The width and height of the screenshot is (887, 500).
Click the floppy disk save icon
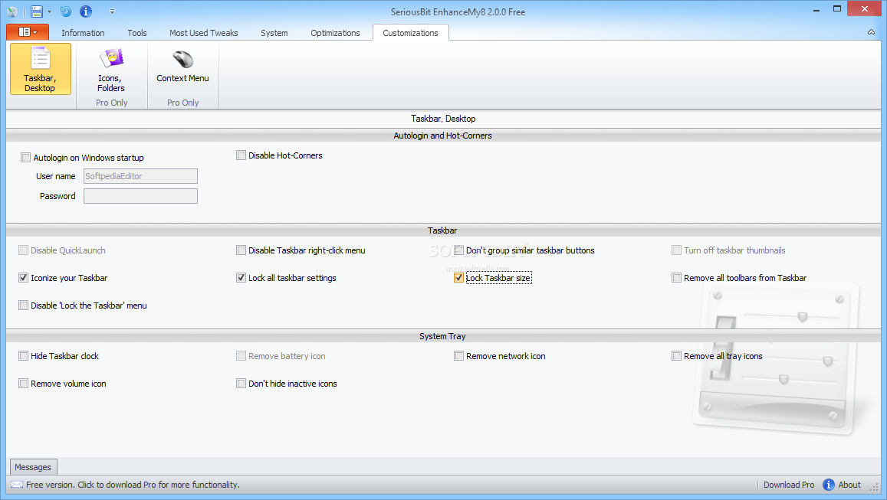[37, 11]
